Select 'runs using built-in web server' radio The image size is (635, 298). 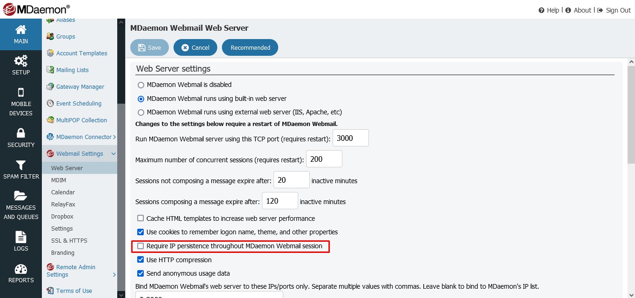141,99
